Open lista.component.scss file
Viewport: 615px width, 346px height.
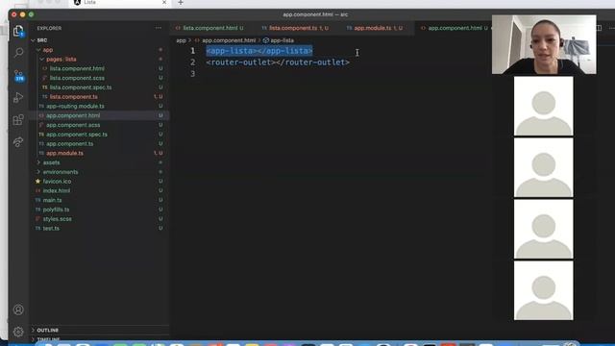77,78
